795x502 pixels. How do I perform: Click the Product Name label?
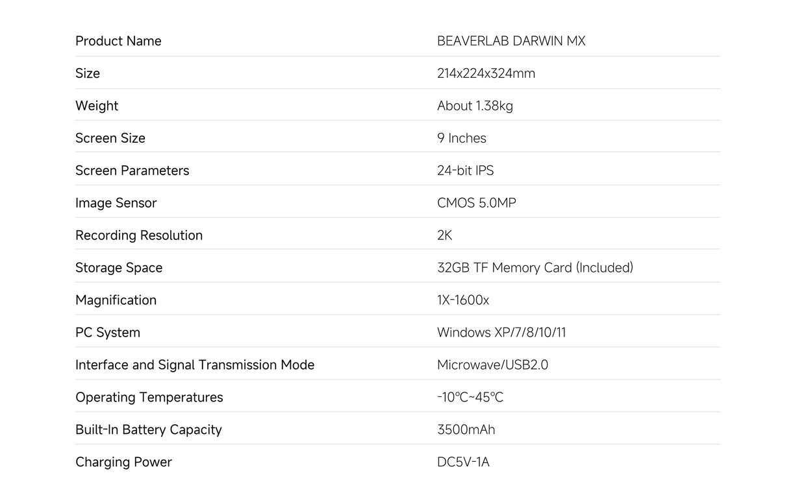(118, 41)
